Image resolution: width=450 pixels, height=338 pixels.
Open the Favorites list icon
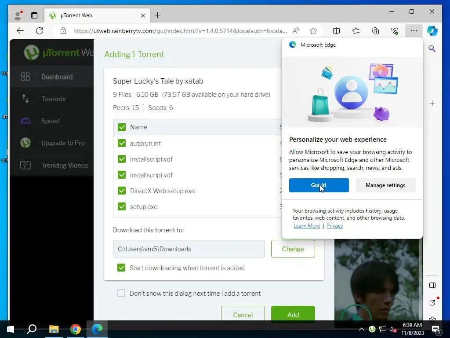click(356, 31)
